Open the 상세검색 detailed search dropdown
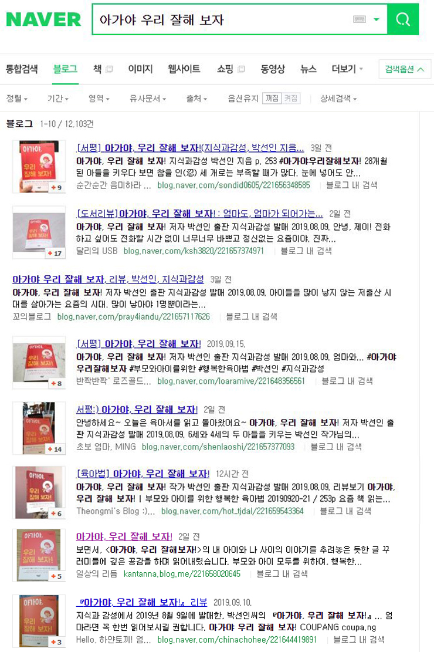434x652 pixels. point(338,99)
